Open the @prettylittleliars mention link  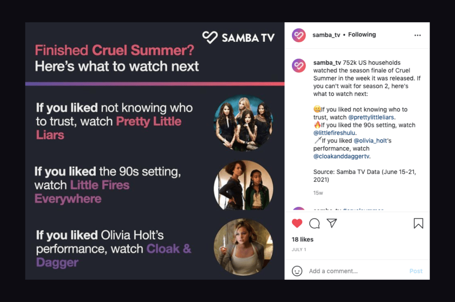point(371,117)
